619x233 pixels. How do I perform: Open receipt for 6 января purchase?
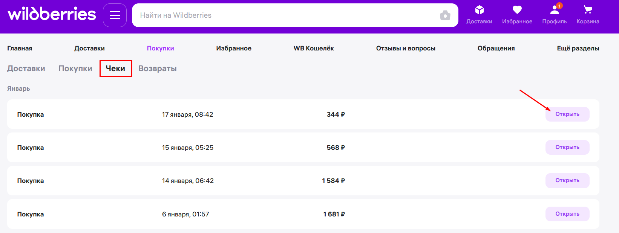(567, 214)
